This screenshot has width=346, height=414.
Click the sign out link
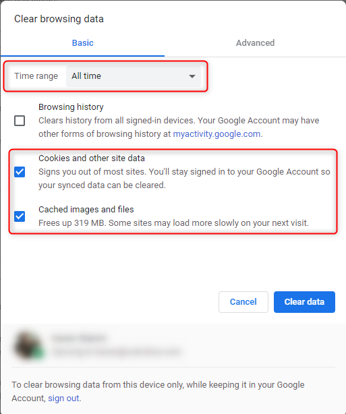[x=63, y=398]
